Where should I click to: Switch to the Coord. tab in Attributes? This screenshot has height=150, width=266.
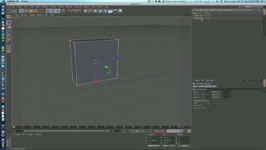[201, 86]
